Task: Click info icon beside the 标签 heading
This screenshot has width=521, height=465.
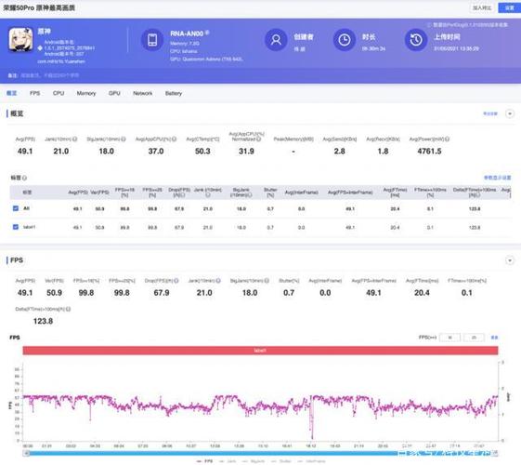Action: tap(24, 178)
